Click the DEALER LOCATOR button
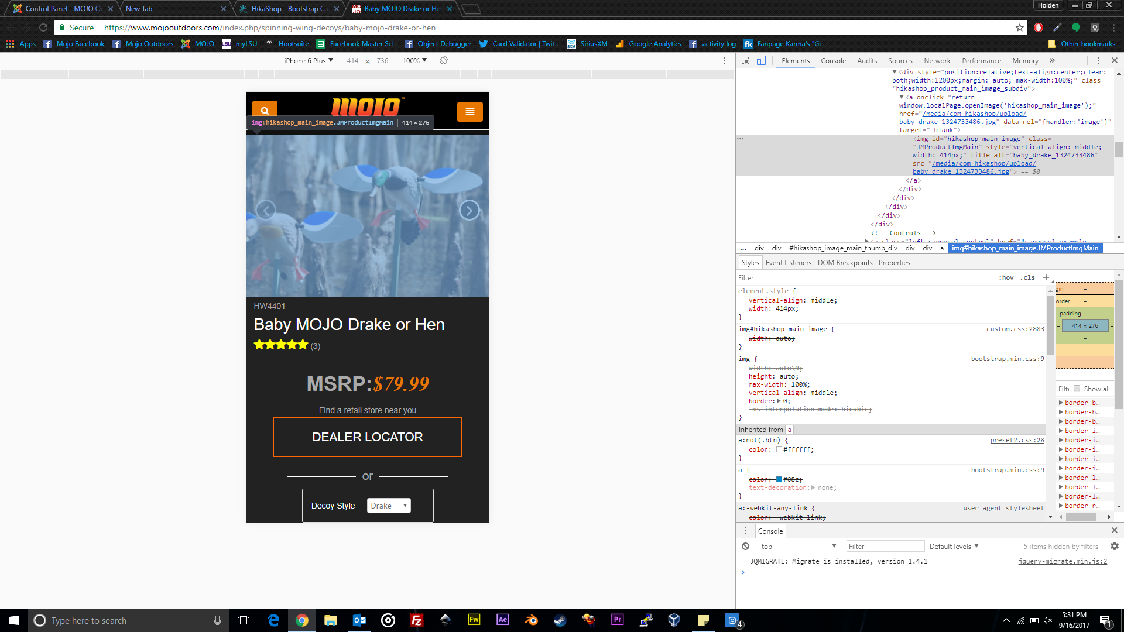 (367, 437)
